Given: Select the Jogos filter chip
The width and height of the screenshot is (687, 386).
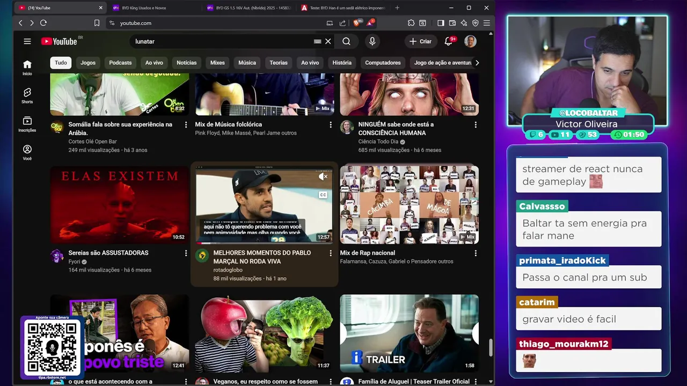Looking at the screenshot, I should 88,63.
